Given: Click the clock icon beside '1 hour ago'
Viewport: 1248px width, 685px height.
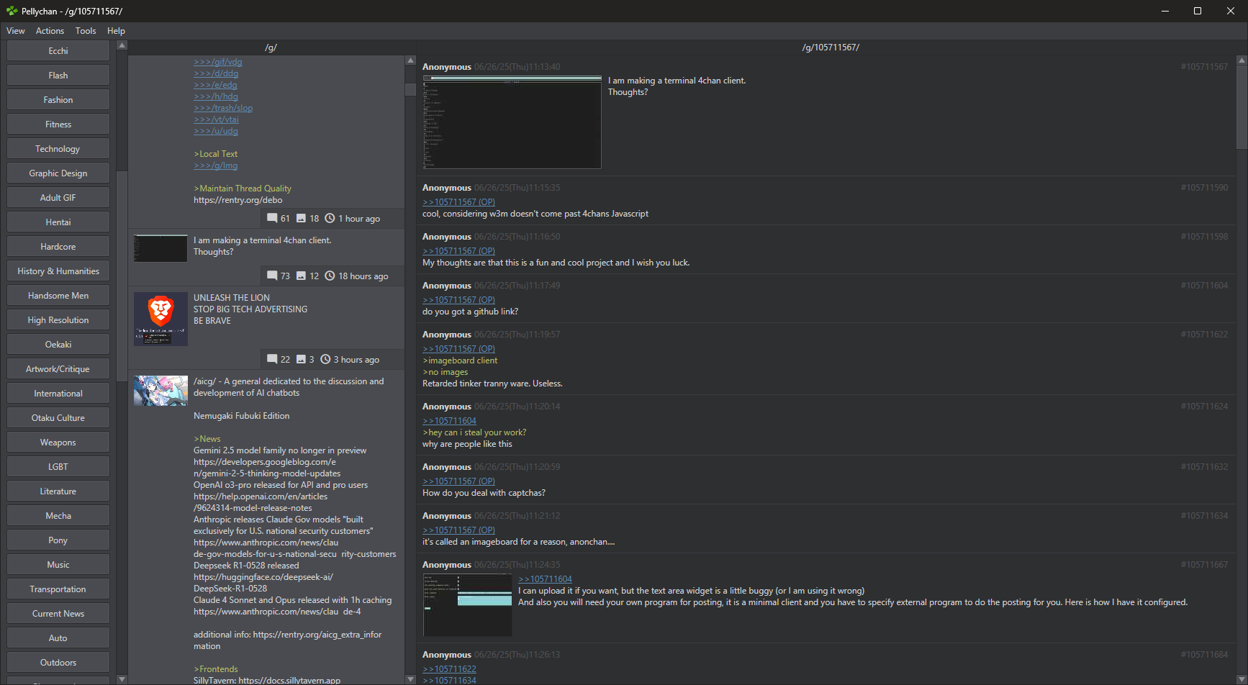Looking at the screenshot, I should [330, 218].
